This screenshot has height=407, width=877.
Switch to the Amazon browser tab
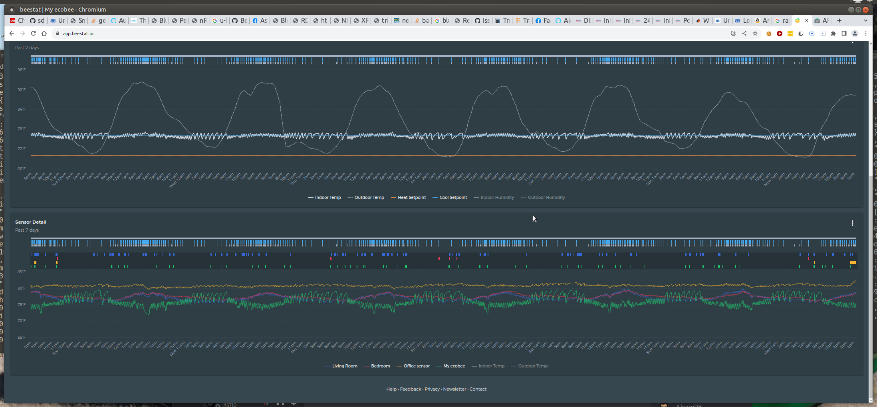(762, 20)
